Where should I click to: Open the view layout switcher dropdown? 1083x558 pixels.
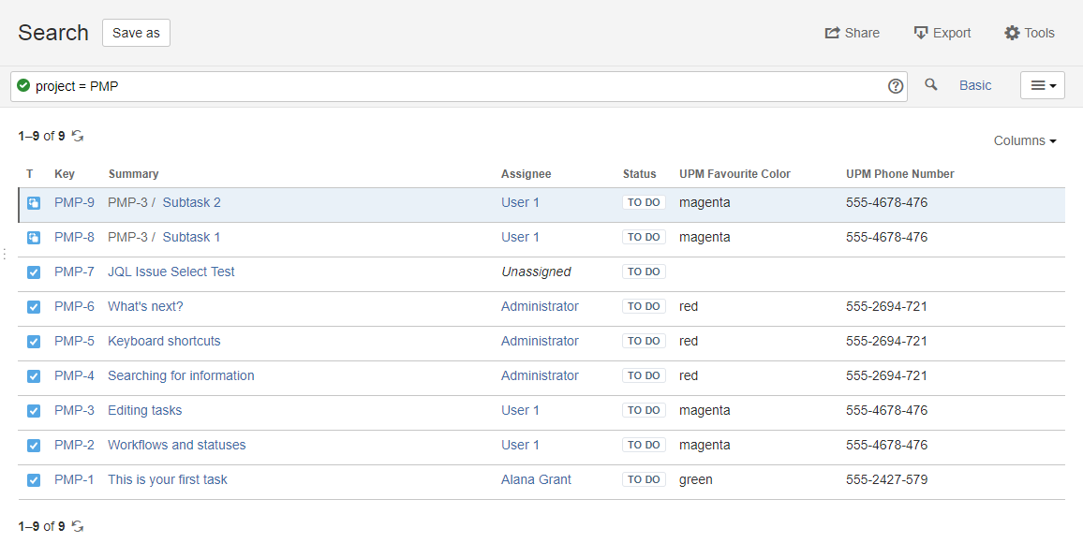tap(1042, 86)
